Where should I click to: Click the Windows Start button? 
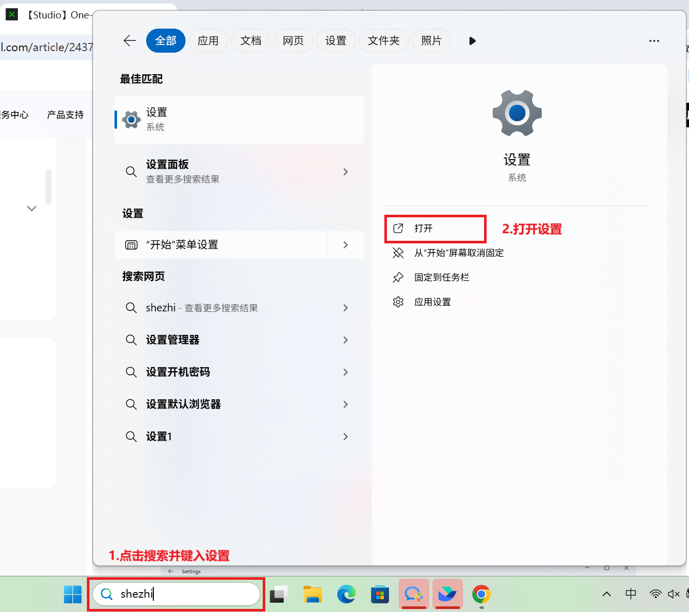[73, 594]
